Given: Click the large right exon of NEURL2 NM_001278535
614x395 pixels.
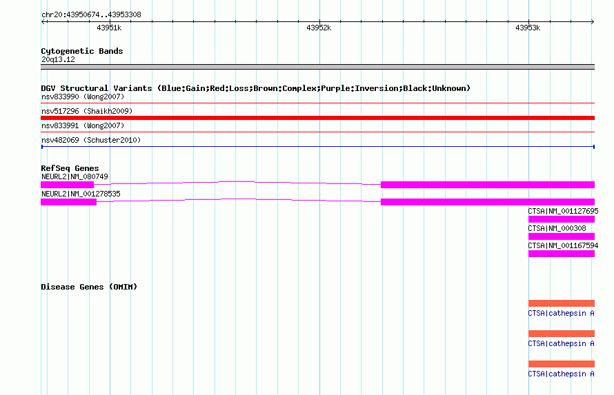Looking at the screenshot, I should (x=488, y=202).
